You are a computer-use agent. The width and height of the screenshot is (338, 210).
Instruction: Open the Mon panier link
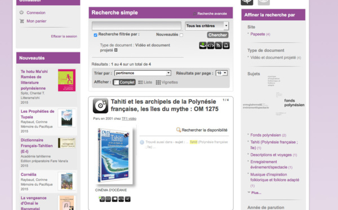37,21
